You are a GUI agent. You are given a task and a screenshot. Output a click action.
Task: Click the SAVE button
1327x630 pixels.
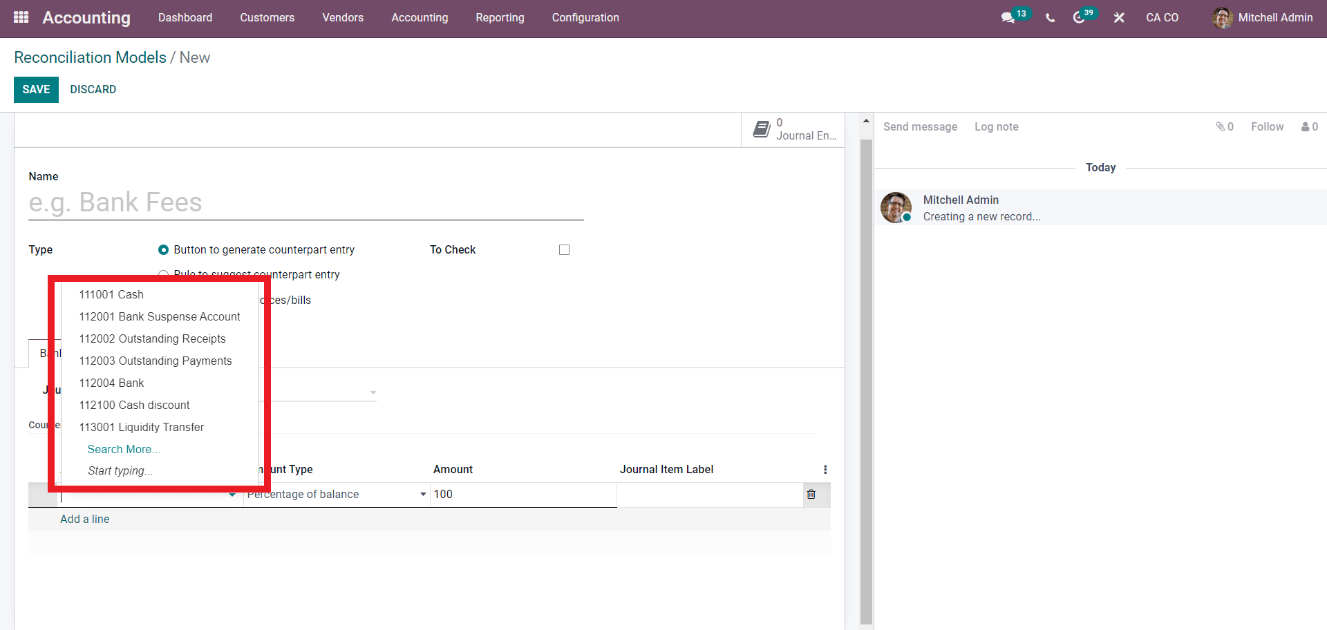coord(36,90)
